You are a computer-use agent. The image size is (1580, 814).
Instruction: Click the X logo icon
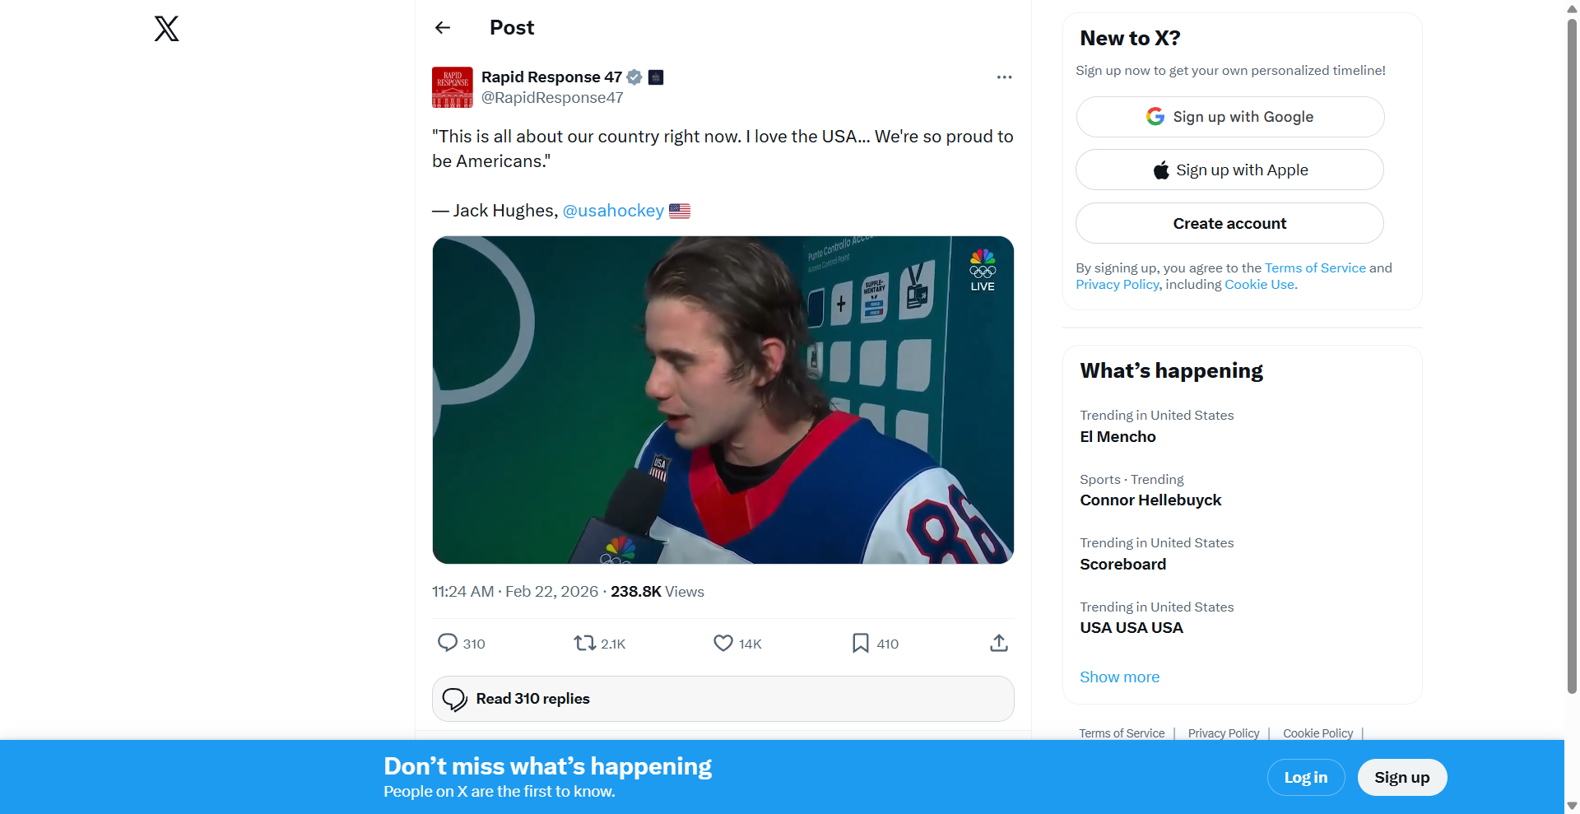coord(166,29)
